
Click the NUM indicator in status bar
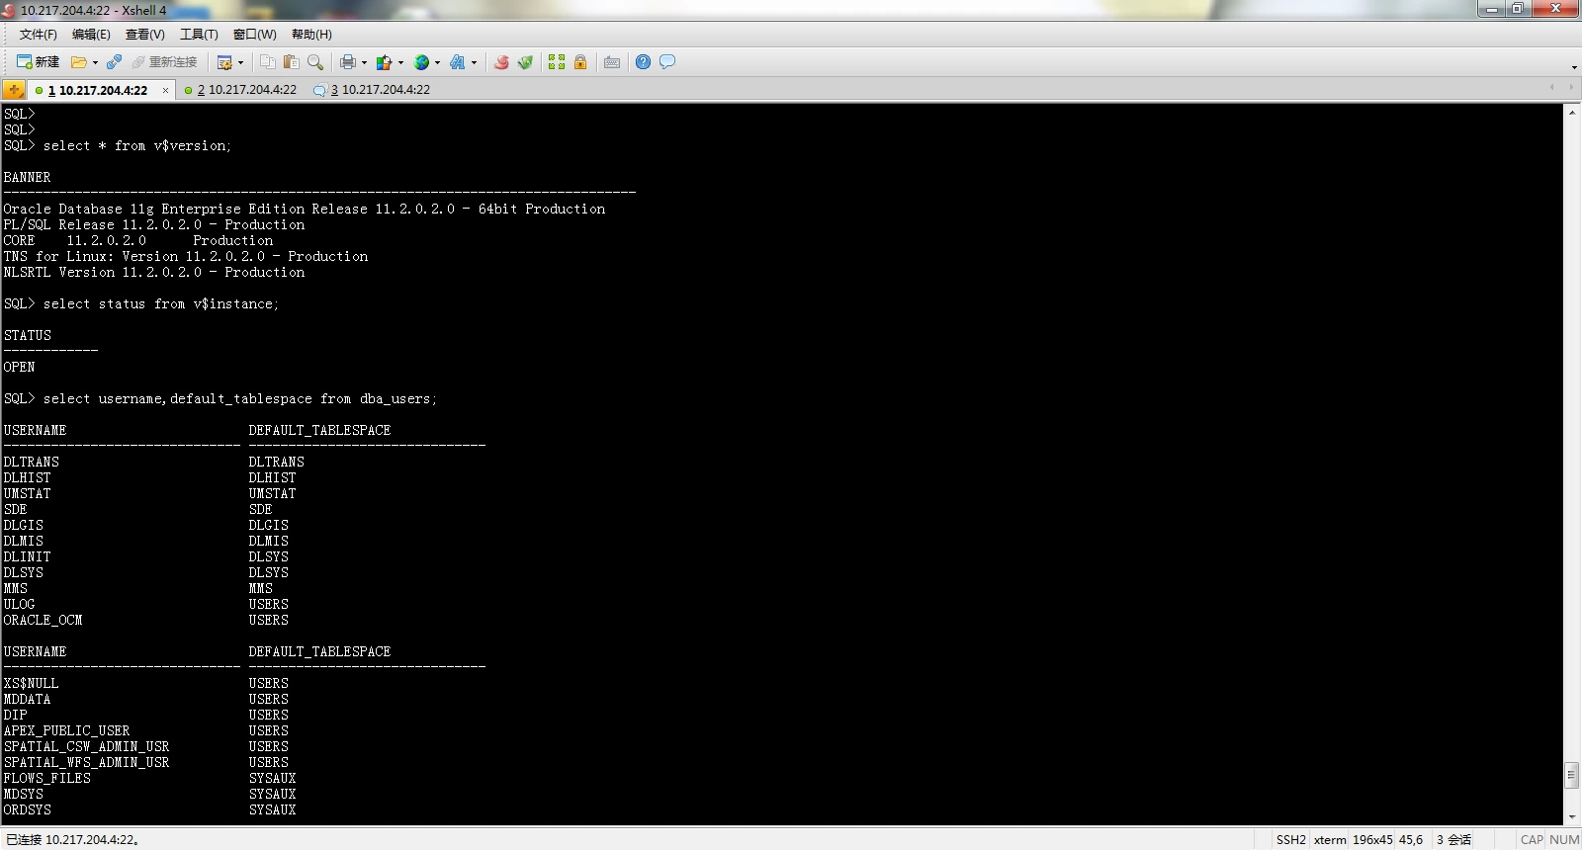(1564, 840)
